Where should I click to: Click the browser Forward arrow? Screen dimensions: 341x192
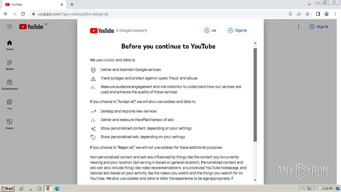coord(14,14)
